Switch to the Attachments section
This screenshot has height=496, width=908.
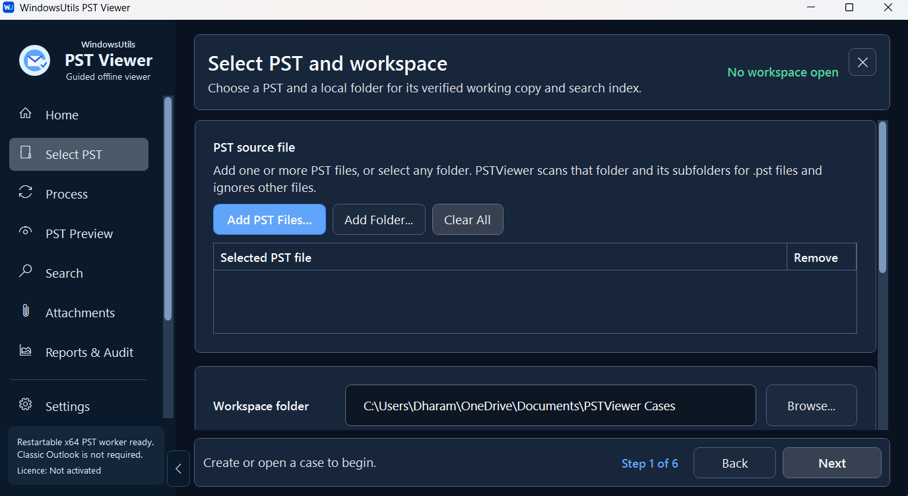point(80,313)
